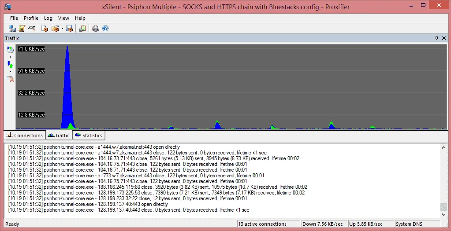The image size is (451, 231).
Task: Select log line with 104.16.73.71:443 close
Action: click(154, 158)
